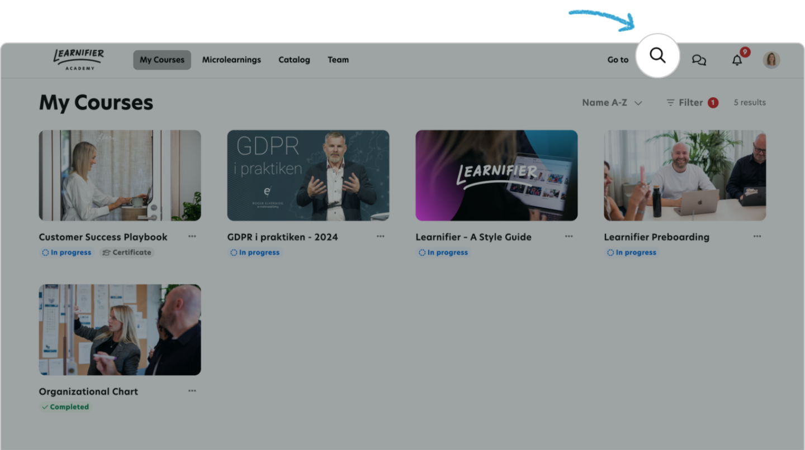
Task: Click the My Courses page heading
Action: click(x=96, y=103)
